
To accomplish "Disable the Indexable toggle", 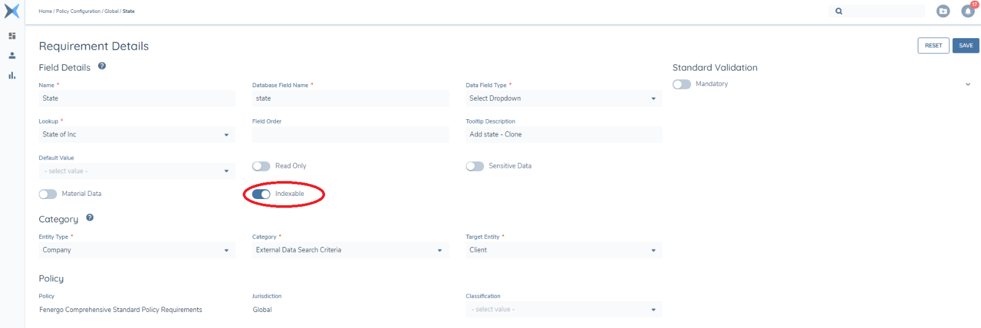I will click(261, 194).
